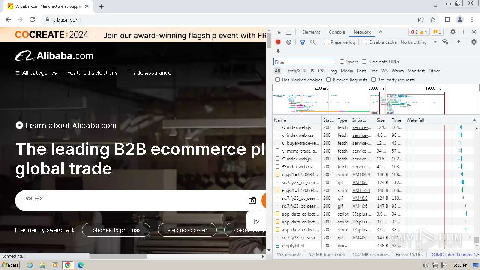
Task: Open network conditions wifi icon
Action: (x=445, y=42)
